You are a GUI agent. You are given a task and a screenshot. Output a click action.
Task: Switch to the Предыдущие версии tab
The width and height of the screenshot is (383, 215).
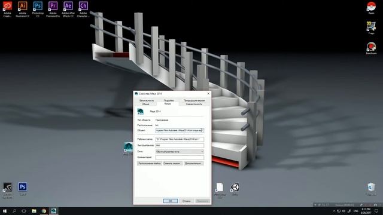tap(194, 100)
